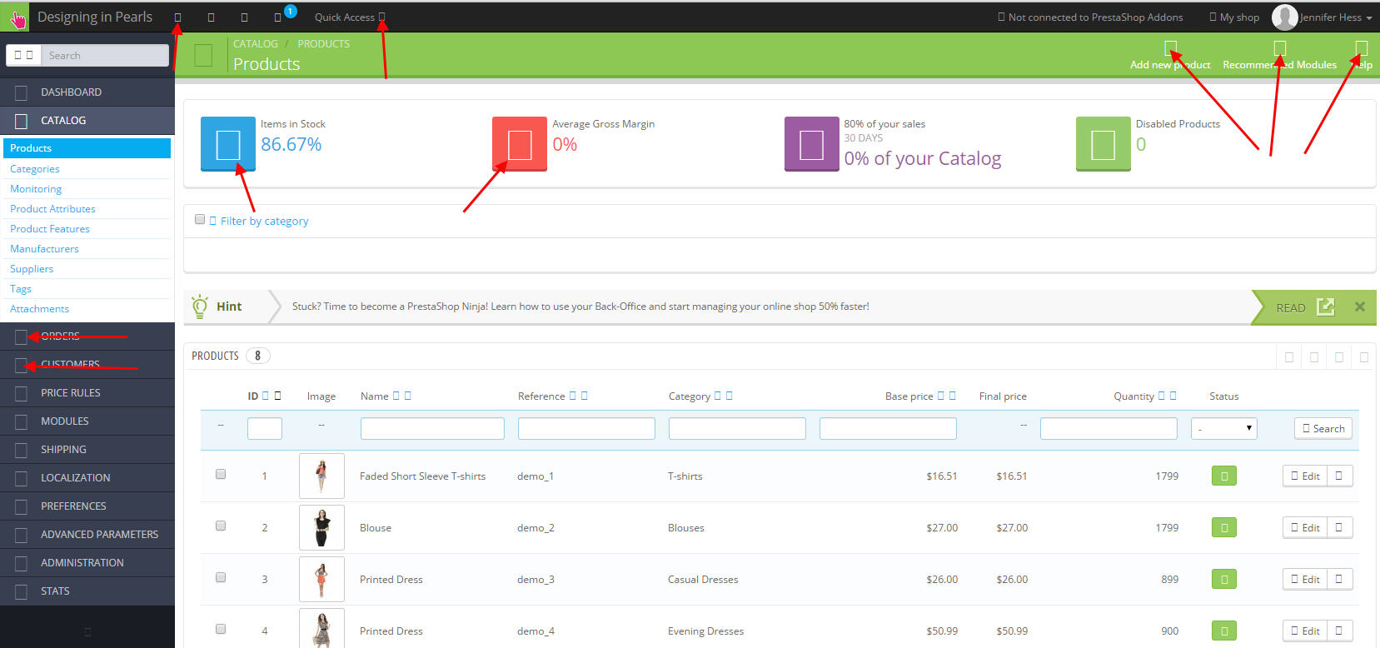This screenshot has height=648, width=1380.
Task: Click the first sort arrow beside Reference column
Action: coord(572,396)
